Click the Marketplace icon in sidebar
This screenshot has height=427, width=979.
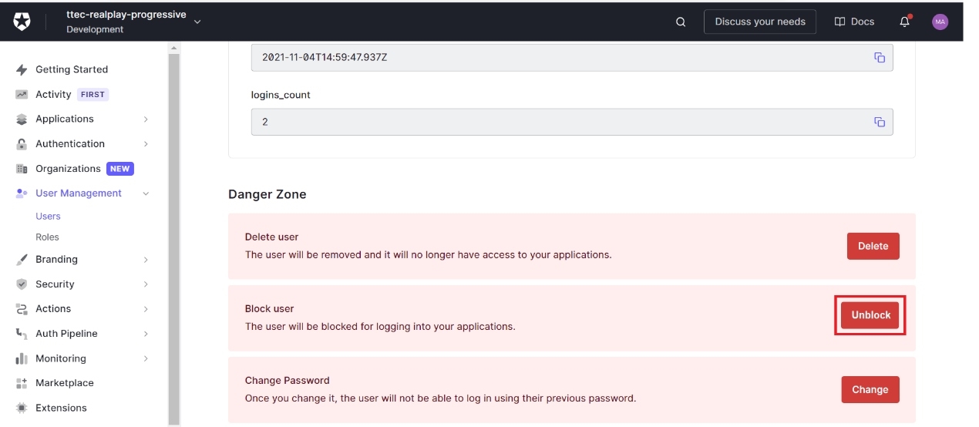click(22, 383)
